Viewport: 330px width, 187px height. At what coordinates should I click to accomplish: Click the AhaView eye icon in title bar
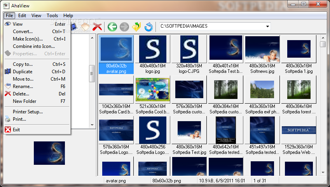click(6, 5)
